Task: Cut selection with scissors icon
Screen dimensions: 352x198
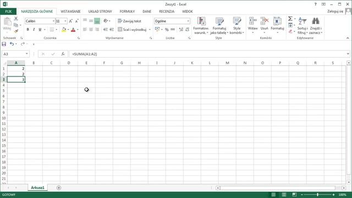Action: pyautogui.click(x=16, y=19)
